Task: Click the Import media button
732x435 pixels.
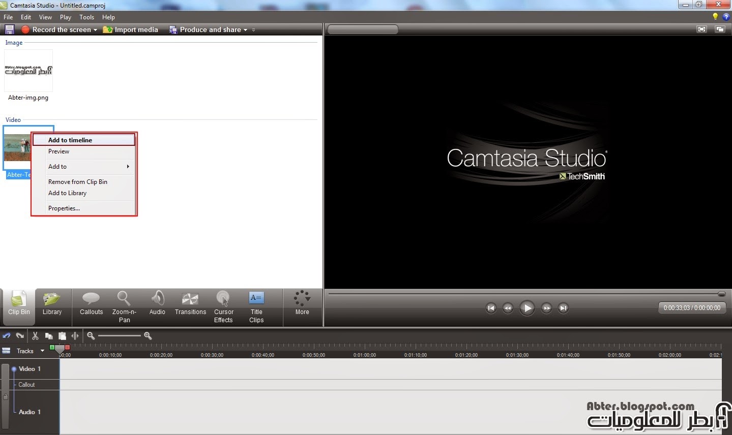Action: coord(130,29)
